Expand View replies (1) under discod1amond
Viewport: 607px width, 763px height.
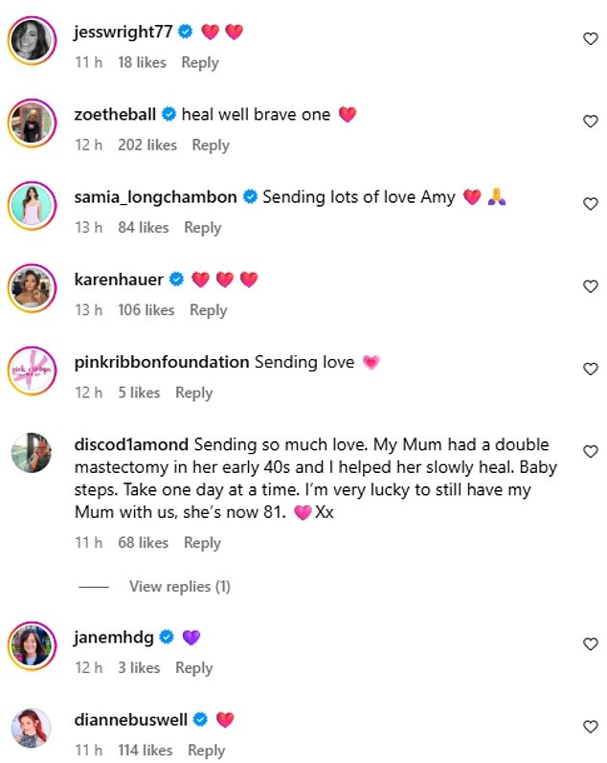(179, 586)
